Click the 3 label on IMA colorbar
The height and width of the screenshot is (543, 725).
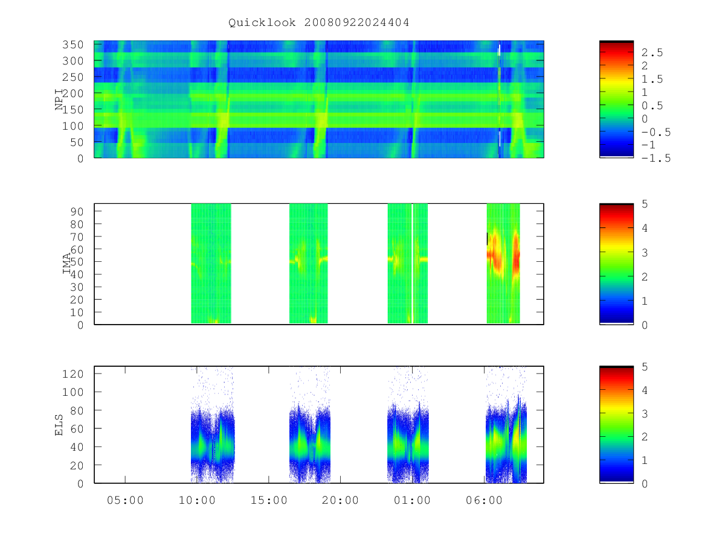click(x=645, y=252)
